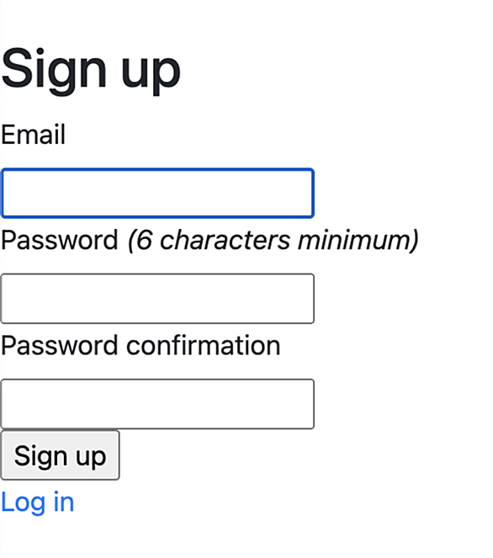493x558 pixels.
Task: Click the 6 characters minimum hint
Action: (273, 240)
